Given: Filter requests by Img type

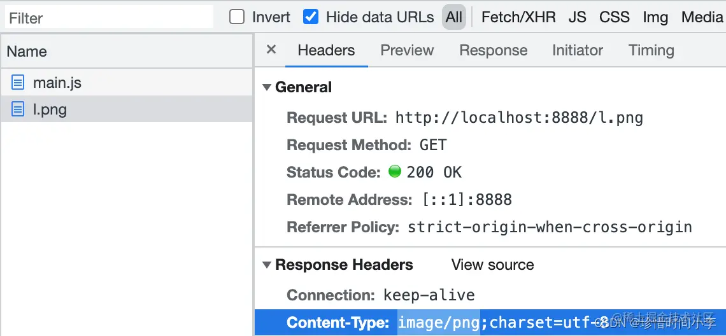Looking at the screenshot, I should 655,17.
